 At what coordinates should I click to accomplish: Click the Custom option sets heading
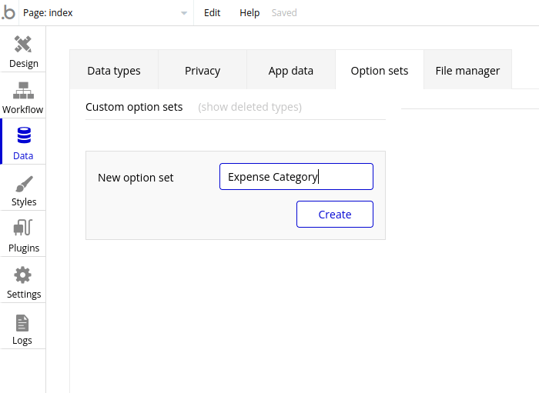[x=134, y=107]
